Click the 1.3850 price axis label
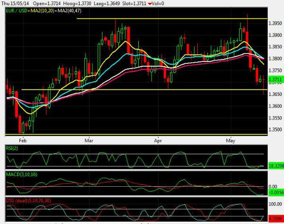Image resolution: width=284 pixels, height=224 pixels. [275, 47]
